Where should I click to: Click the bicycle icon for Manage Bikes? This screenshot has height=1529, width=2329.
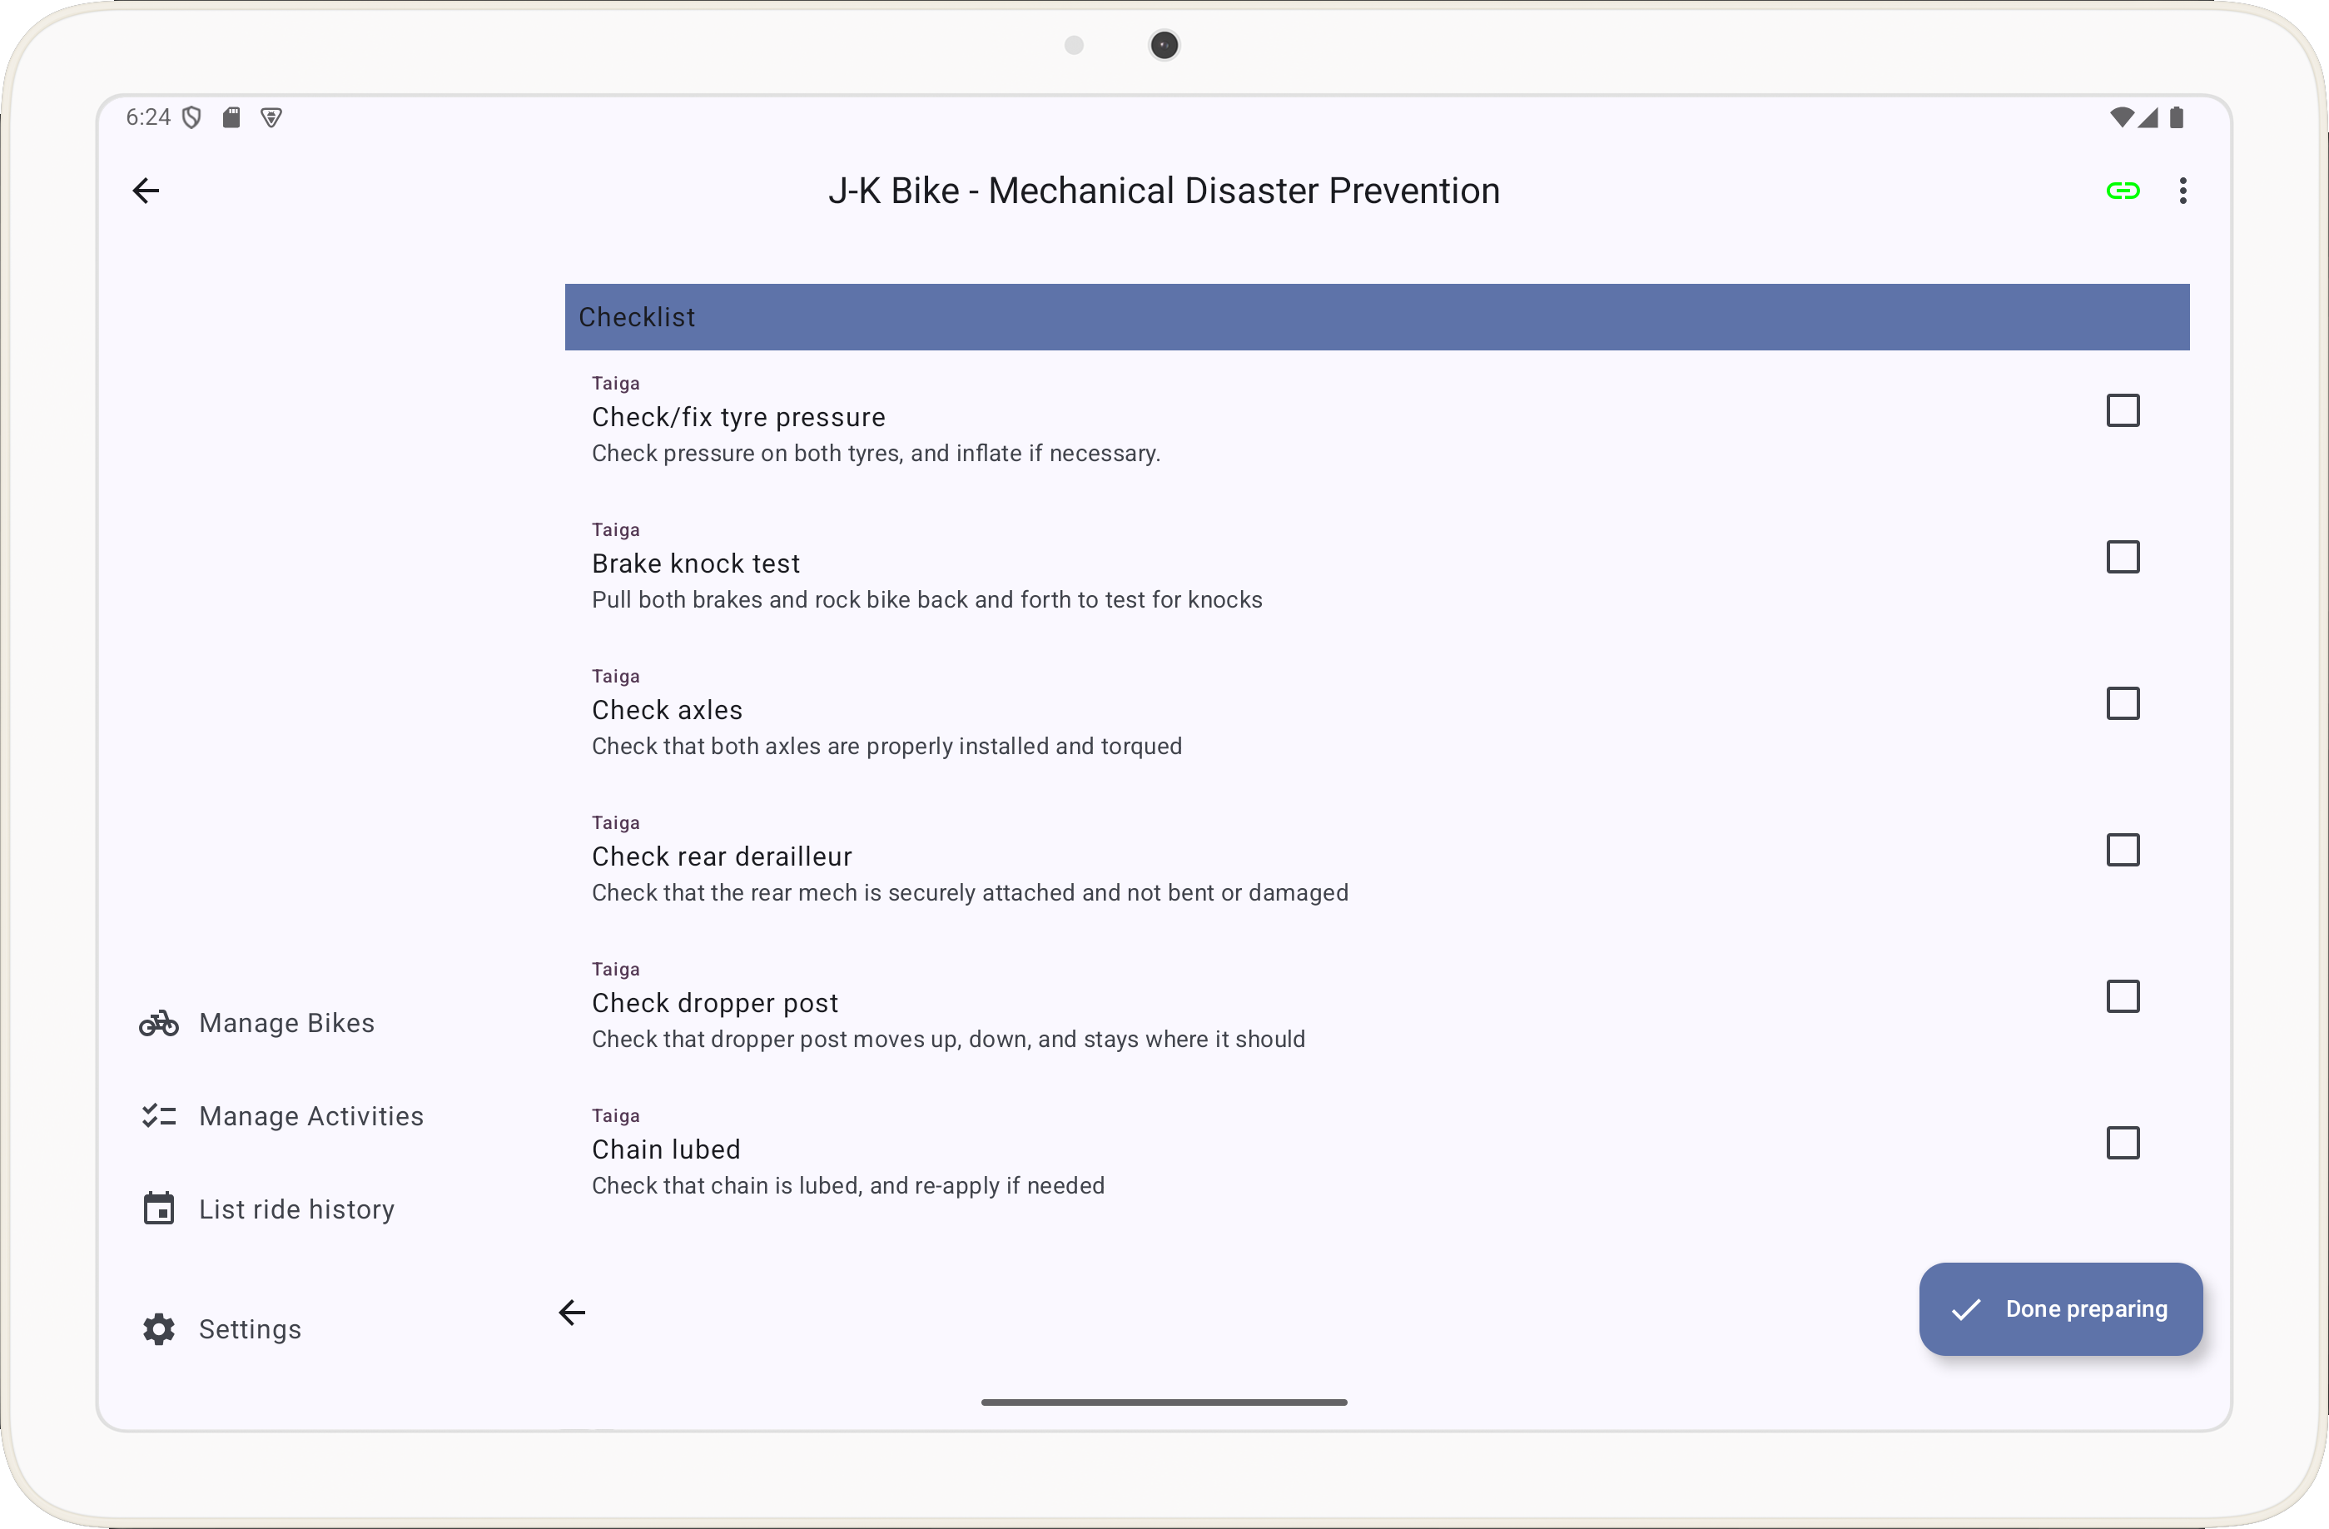tap(158, 1023)
